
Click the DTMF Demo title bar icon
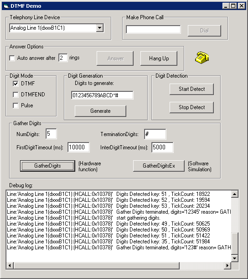6,6
